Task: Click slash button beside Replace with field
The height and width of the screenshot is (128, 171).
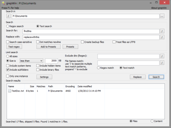Action: pos(162,37)
